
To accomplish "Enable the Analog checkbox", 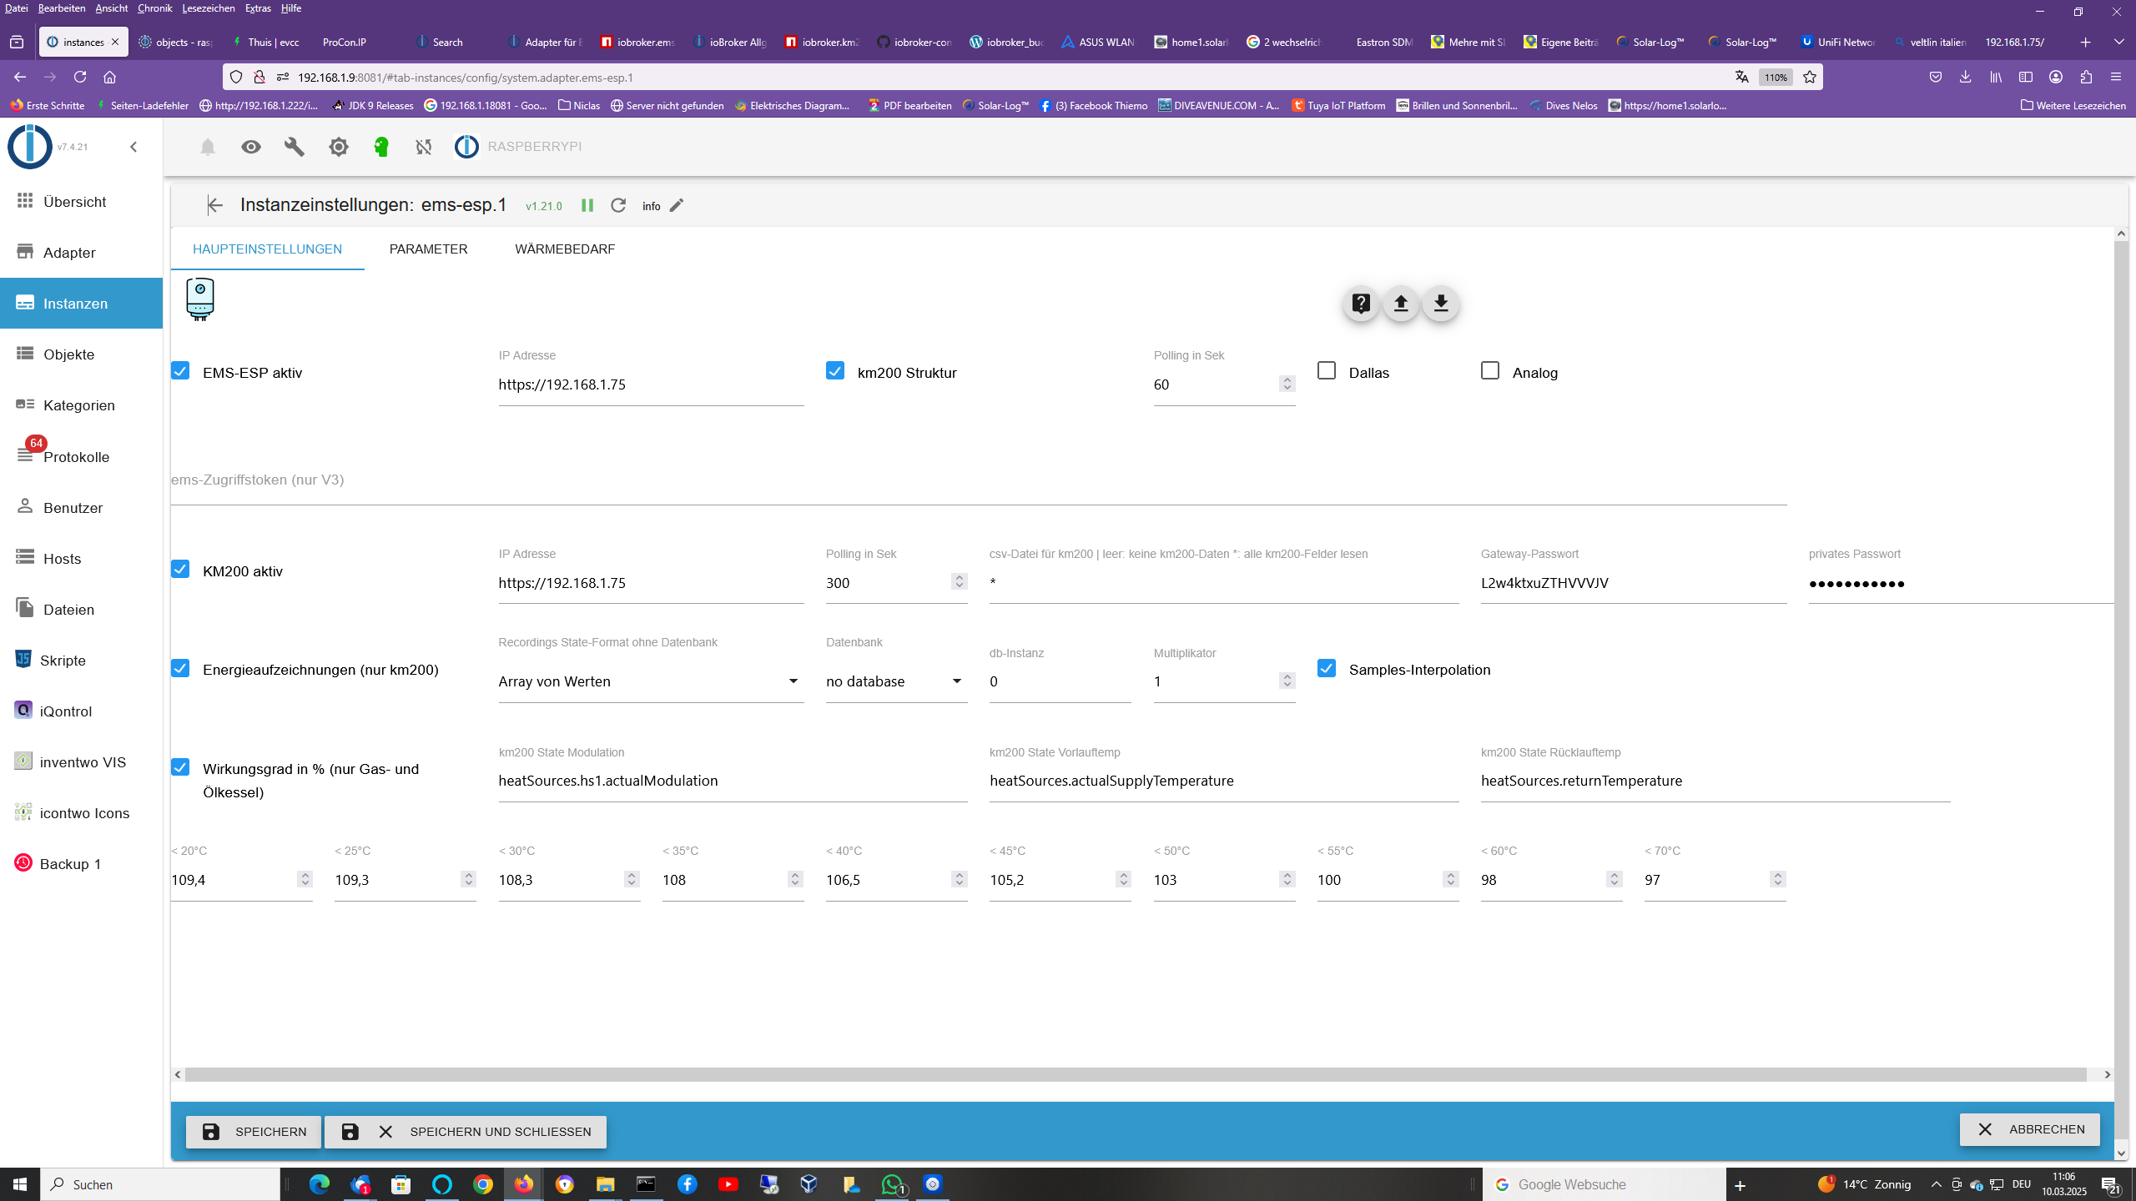I will click(x=1490, y=370).
